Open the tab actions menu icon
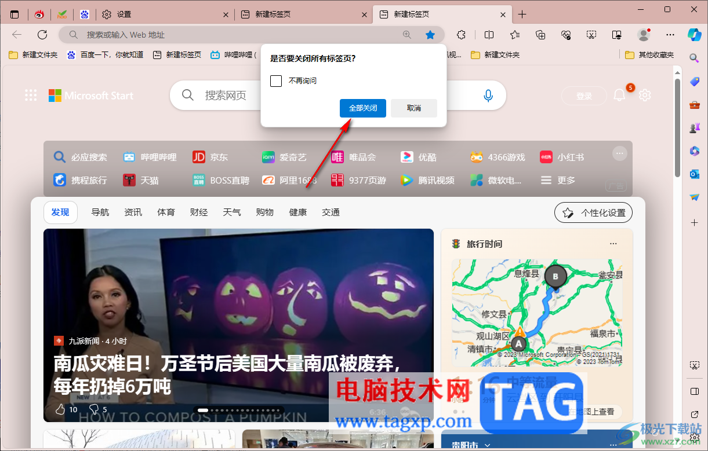708x451 pixels. 14,14
